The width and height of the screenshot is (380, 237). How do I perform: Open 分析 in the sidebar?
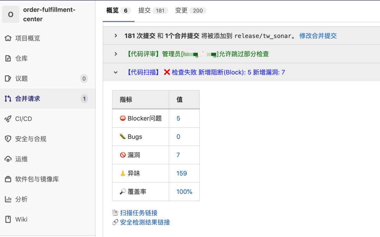click(47, 199)
